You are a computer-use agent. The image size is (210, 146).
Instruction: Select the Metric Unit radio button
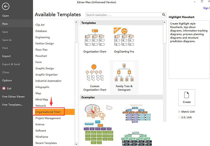[x=179, y=112]
